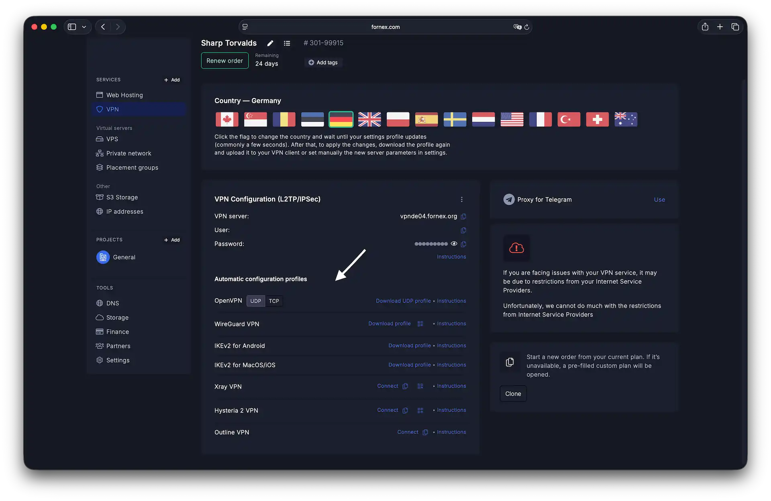
Task: Switch country to United Kingdom flag
Action: 369,119
